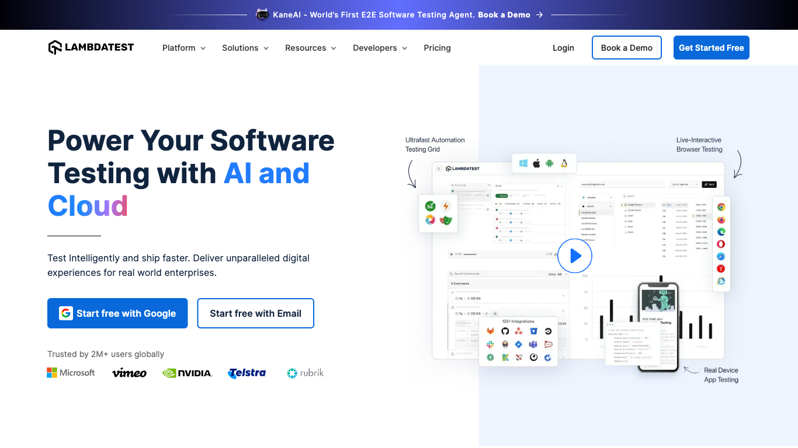This screenshot has height=448, width=798.
Task: Click the Vimeo logo
Action: 129,373
